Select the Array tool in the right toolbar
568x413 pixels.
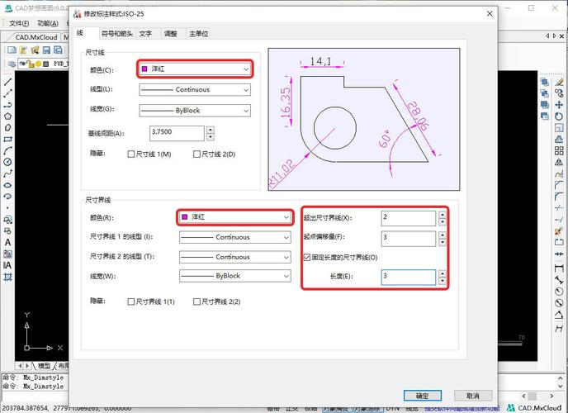tap(559, 150)
